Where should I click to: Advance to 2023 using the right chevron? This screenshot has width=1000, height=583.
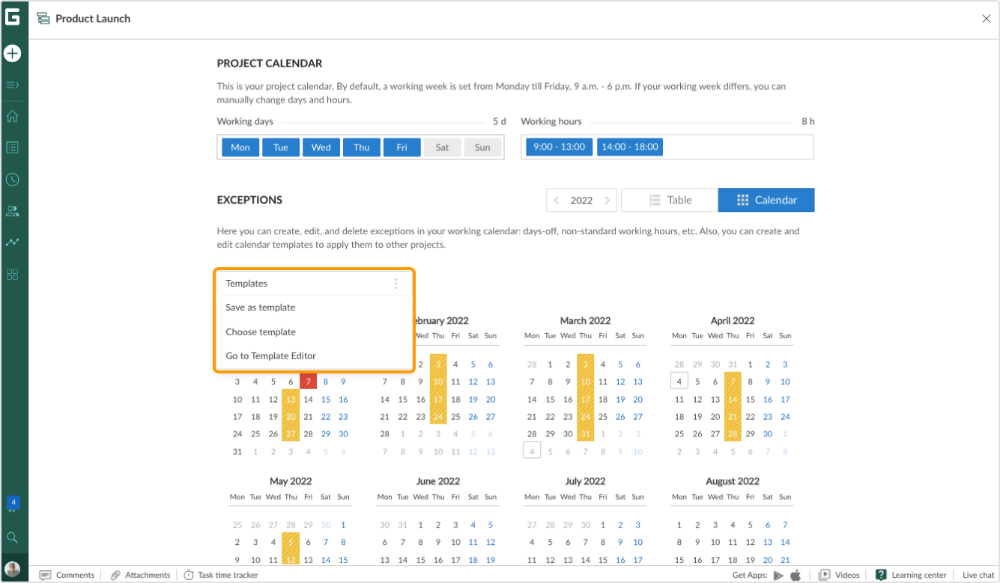tap(607, 200)
